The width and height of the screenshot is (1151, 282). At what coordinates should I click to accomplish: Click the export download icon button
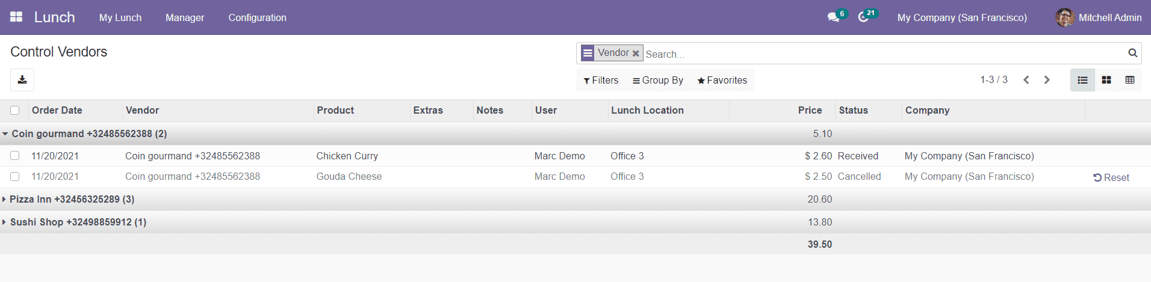pos(22,80)
